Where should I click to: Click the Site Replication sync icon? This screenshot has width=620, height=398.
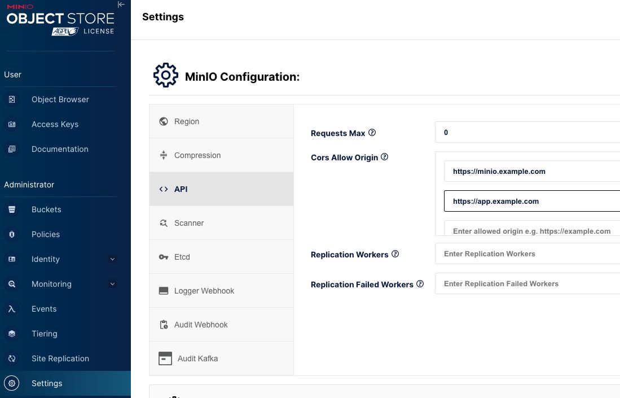pos(12,359)
